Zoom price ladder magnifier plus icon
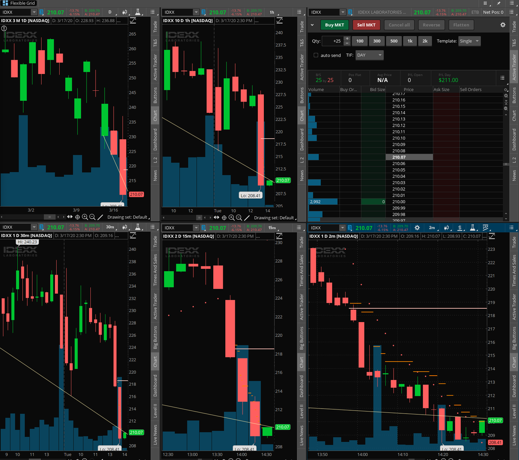 click(x=506, y=95)
